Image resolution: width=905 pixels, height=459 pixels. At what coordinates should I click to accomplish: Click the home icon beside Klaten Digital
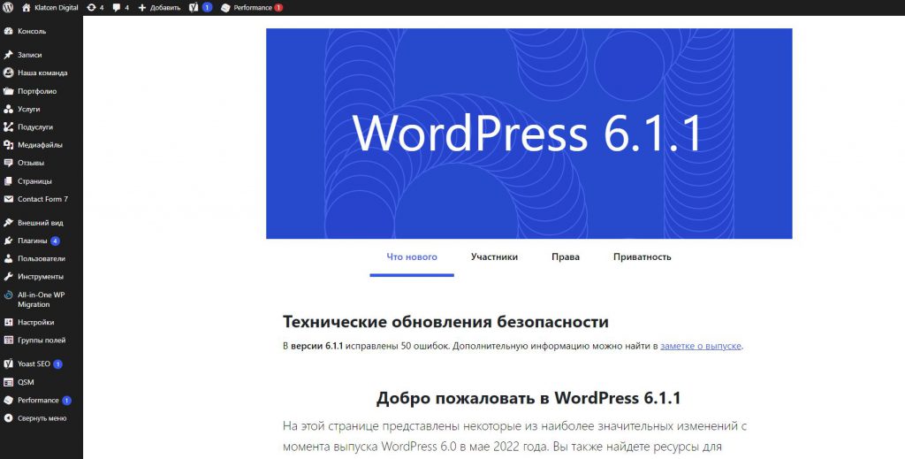click(26, 7)
